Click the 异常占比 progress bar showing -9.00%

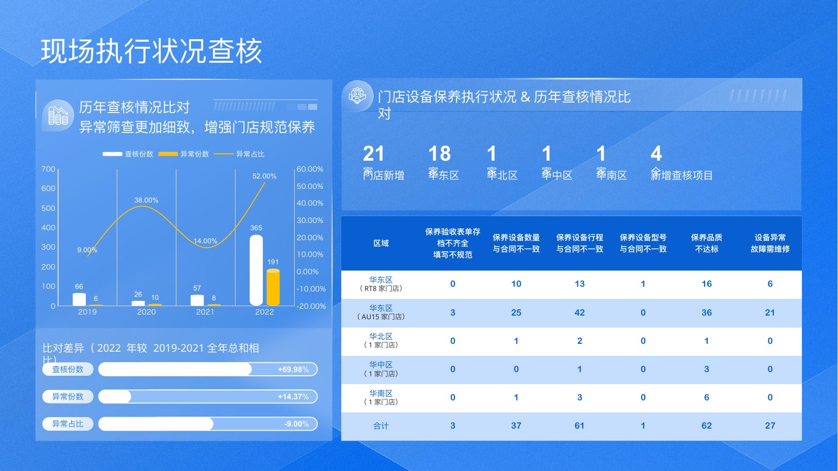click(208, 423)
